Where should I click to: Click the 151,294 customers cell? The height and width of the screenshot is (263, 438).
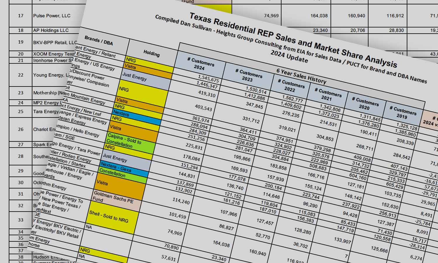coord(190,166)
